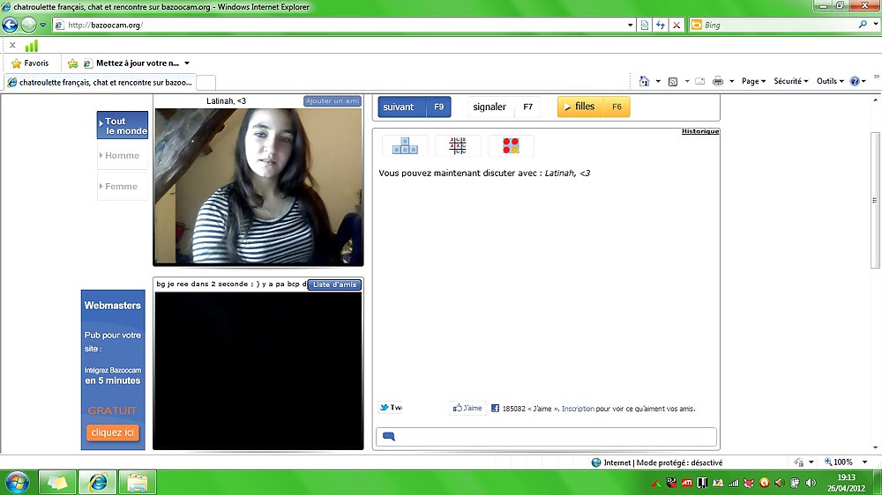This screenshot has width=882, height=495.
Task: Close the toolbar with the small X
Action: (x=12, y=45)
